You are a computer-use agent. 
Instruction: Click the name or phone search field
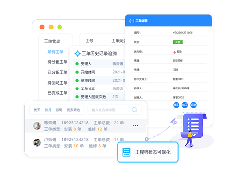point(115,110)
